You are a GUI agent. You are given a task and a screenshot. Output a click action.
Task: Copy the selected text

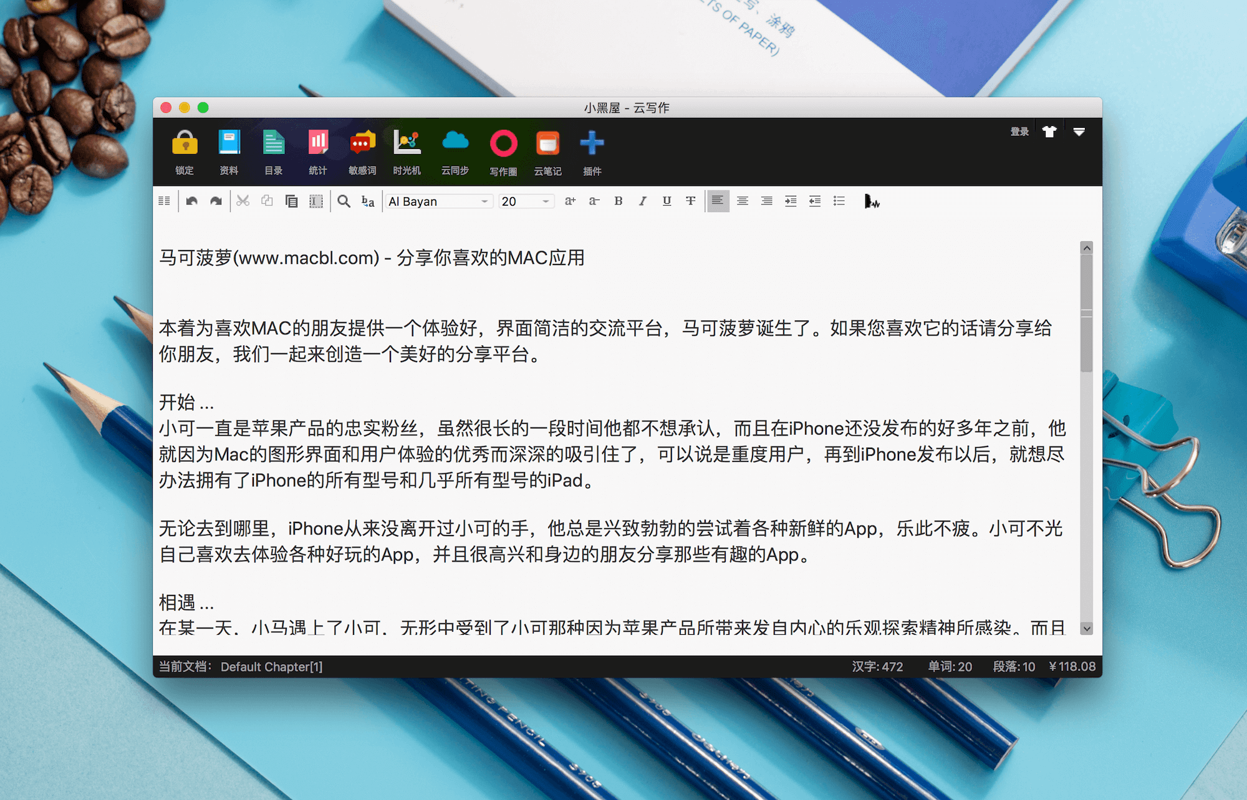(x=267, y=201)
